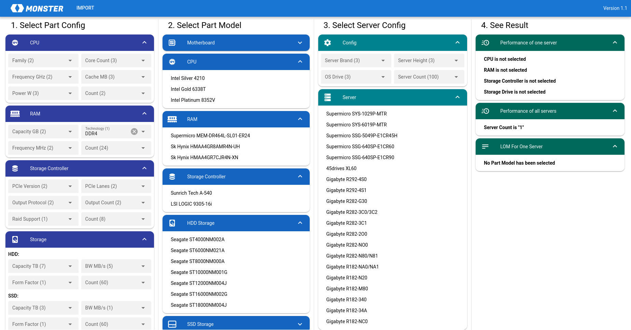Click the CPU chip icon in Part Config
This screenshot has width=631, height=330.
coord(15,43)
